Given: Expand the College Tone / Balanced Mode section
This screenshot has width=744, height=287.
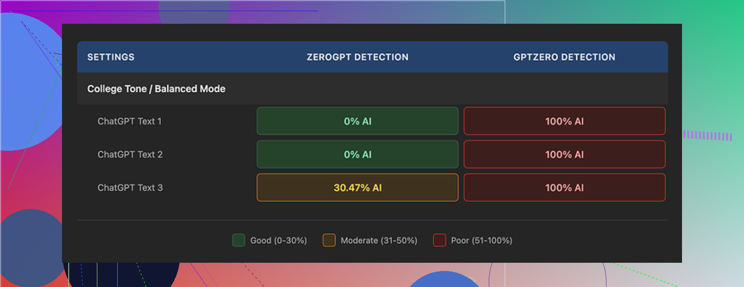Looking at the screenshot, I should pyautogui.click(x=156, y=89).
